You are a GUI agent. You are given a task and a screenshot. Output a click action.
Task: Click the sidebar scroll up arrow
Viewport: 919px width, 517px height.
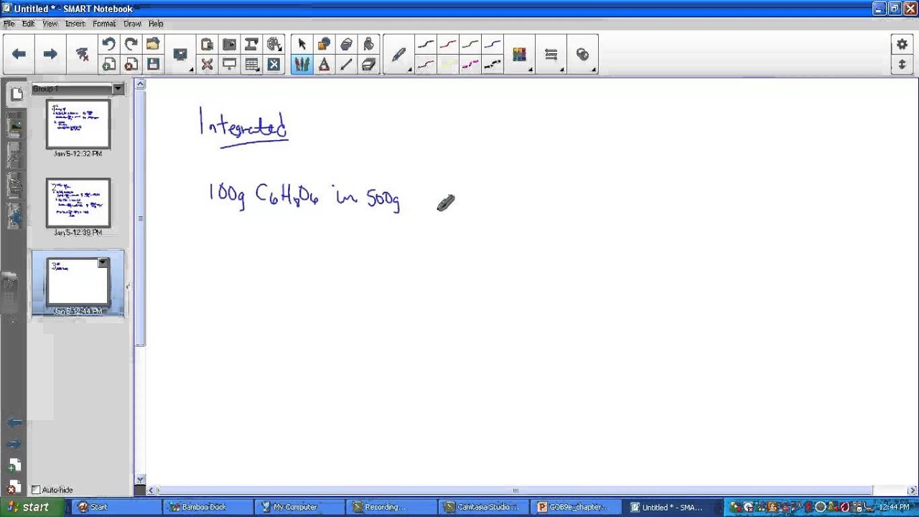click(140, 85)
